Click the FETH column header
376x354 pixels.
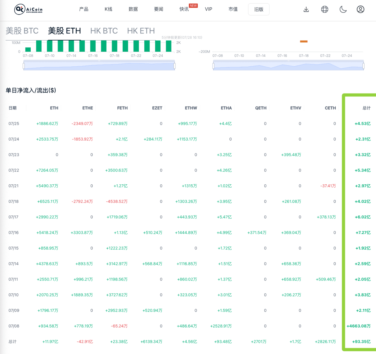point(122,108)
